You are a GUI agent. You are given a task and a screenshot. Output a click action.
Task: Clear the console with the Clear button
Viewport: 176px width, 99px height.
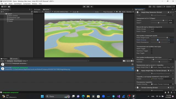tap(2, 61)
